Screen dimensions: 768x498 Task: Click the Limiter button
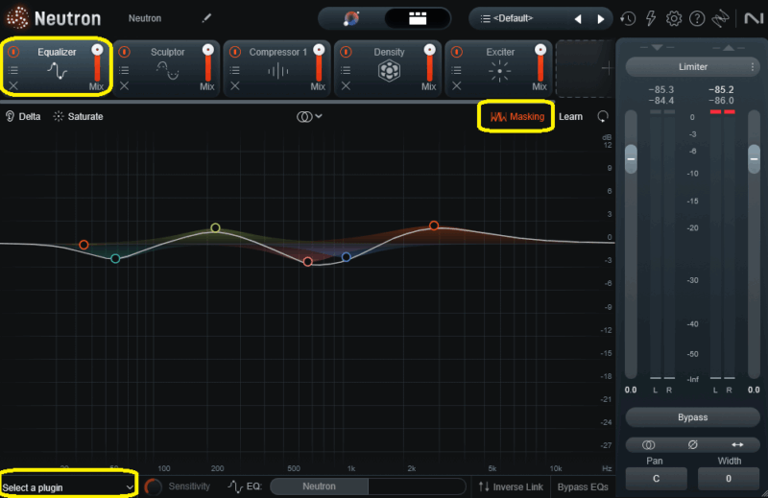coord(692,66)
